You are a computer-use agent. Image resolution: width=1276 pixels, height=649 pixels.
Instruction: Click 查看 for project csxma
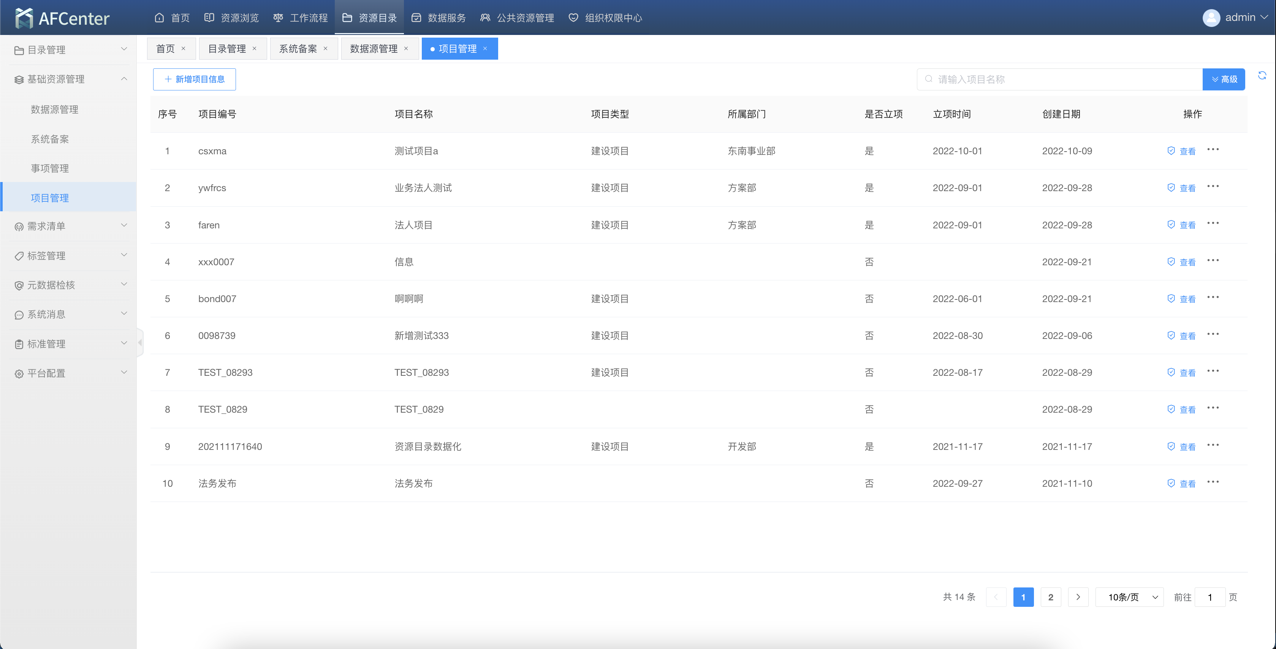coord(1181,151)
